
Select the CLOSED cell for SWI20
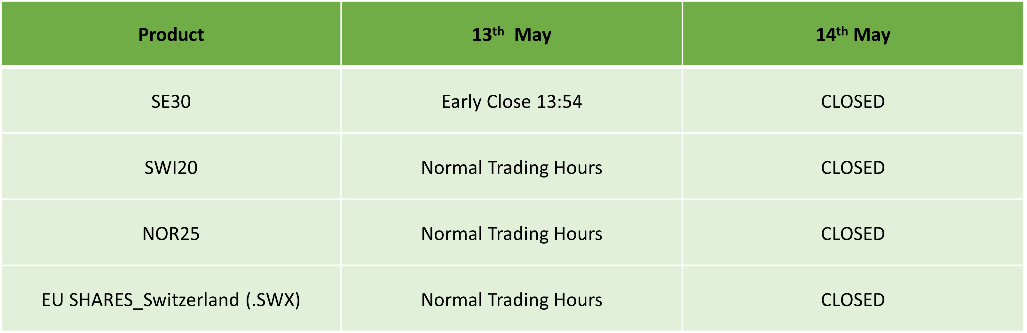point(853,168)
